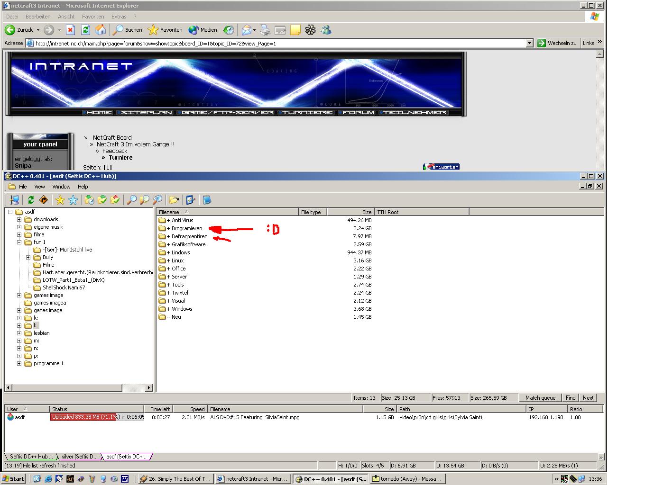Open the address bar dropdown arrow
The image size is (645, 485).
coord(529,43)
